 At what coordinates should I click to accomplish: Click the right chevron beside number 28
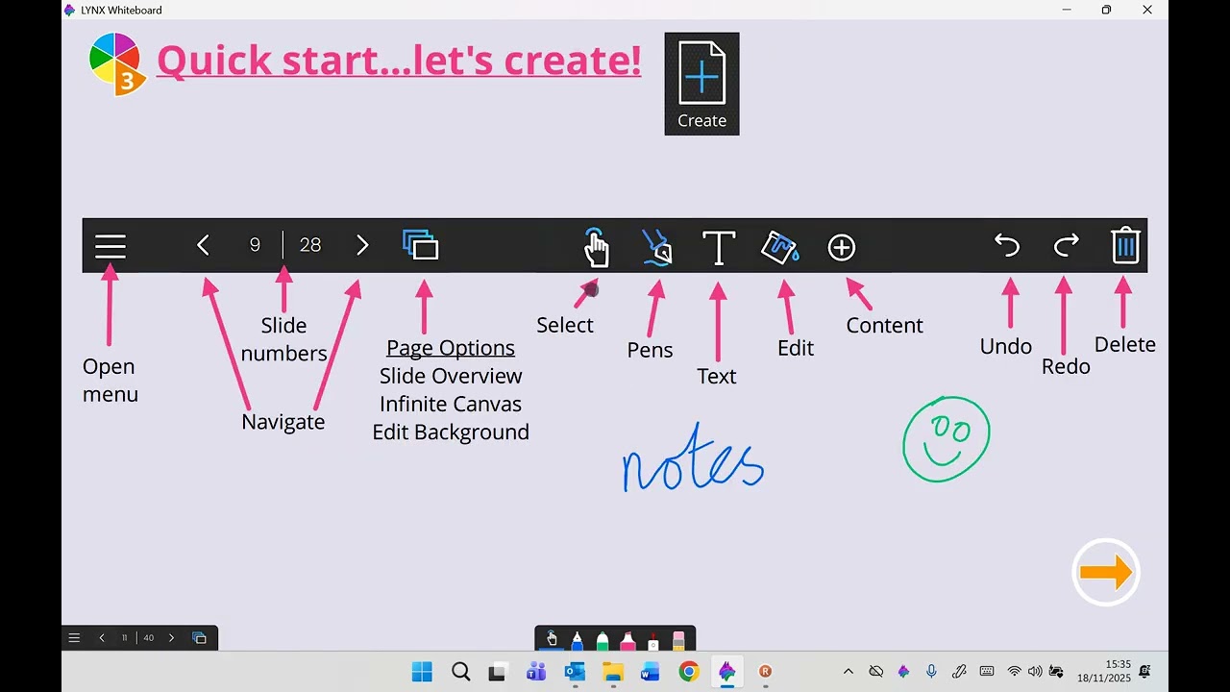coord(362,245)
